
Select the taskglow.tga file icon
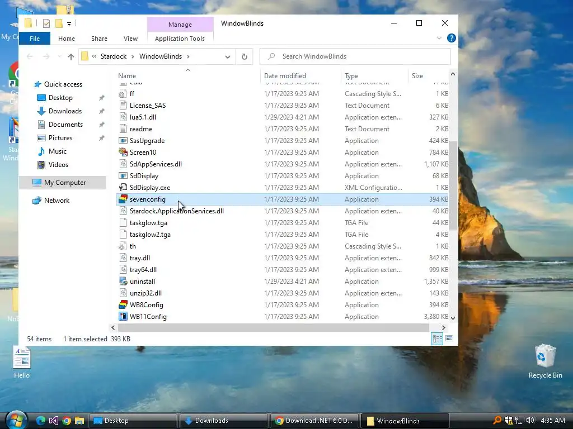click(x=123, y=222)
